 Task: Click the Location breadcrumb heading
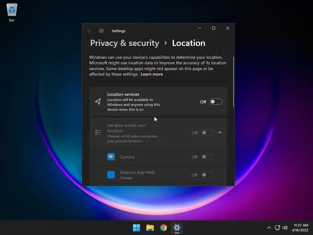point(189,43)
